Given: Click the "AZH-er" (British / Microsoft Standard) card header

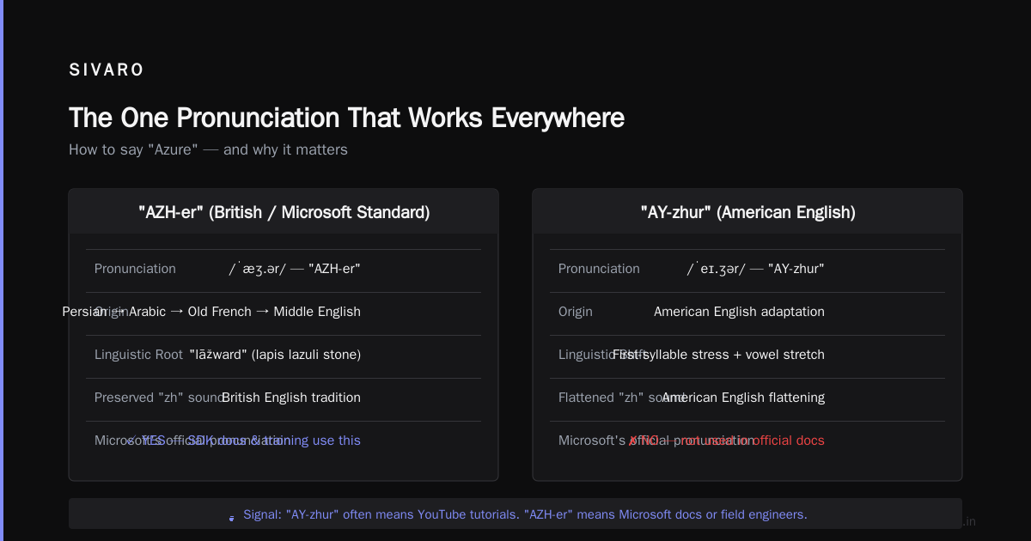Looking at the screenshot, I should click(x=284, y=212).
